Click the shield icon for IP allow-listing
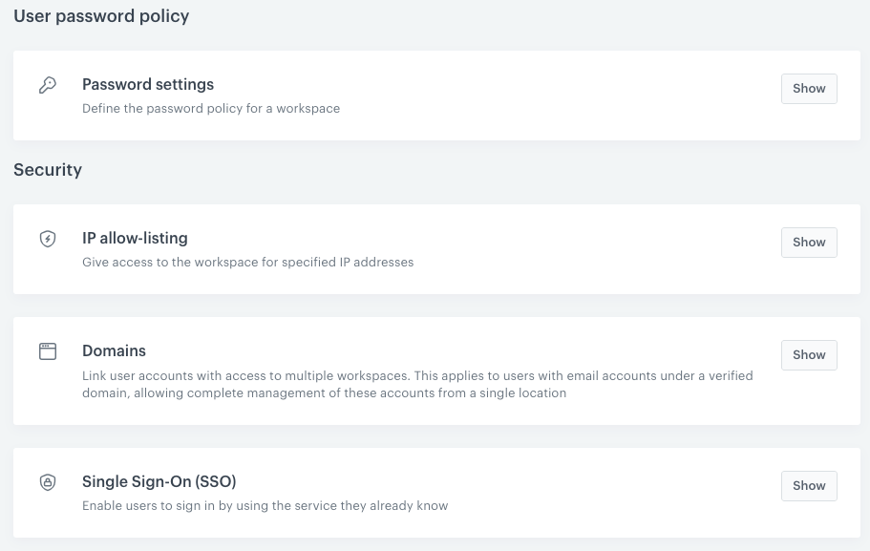Viewport: 870px width, 551px height. 48,239
